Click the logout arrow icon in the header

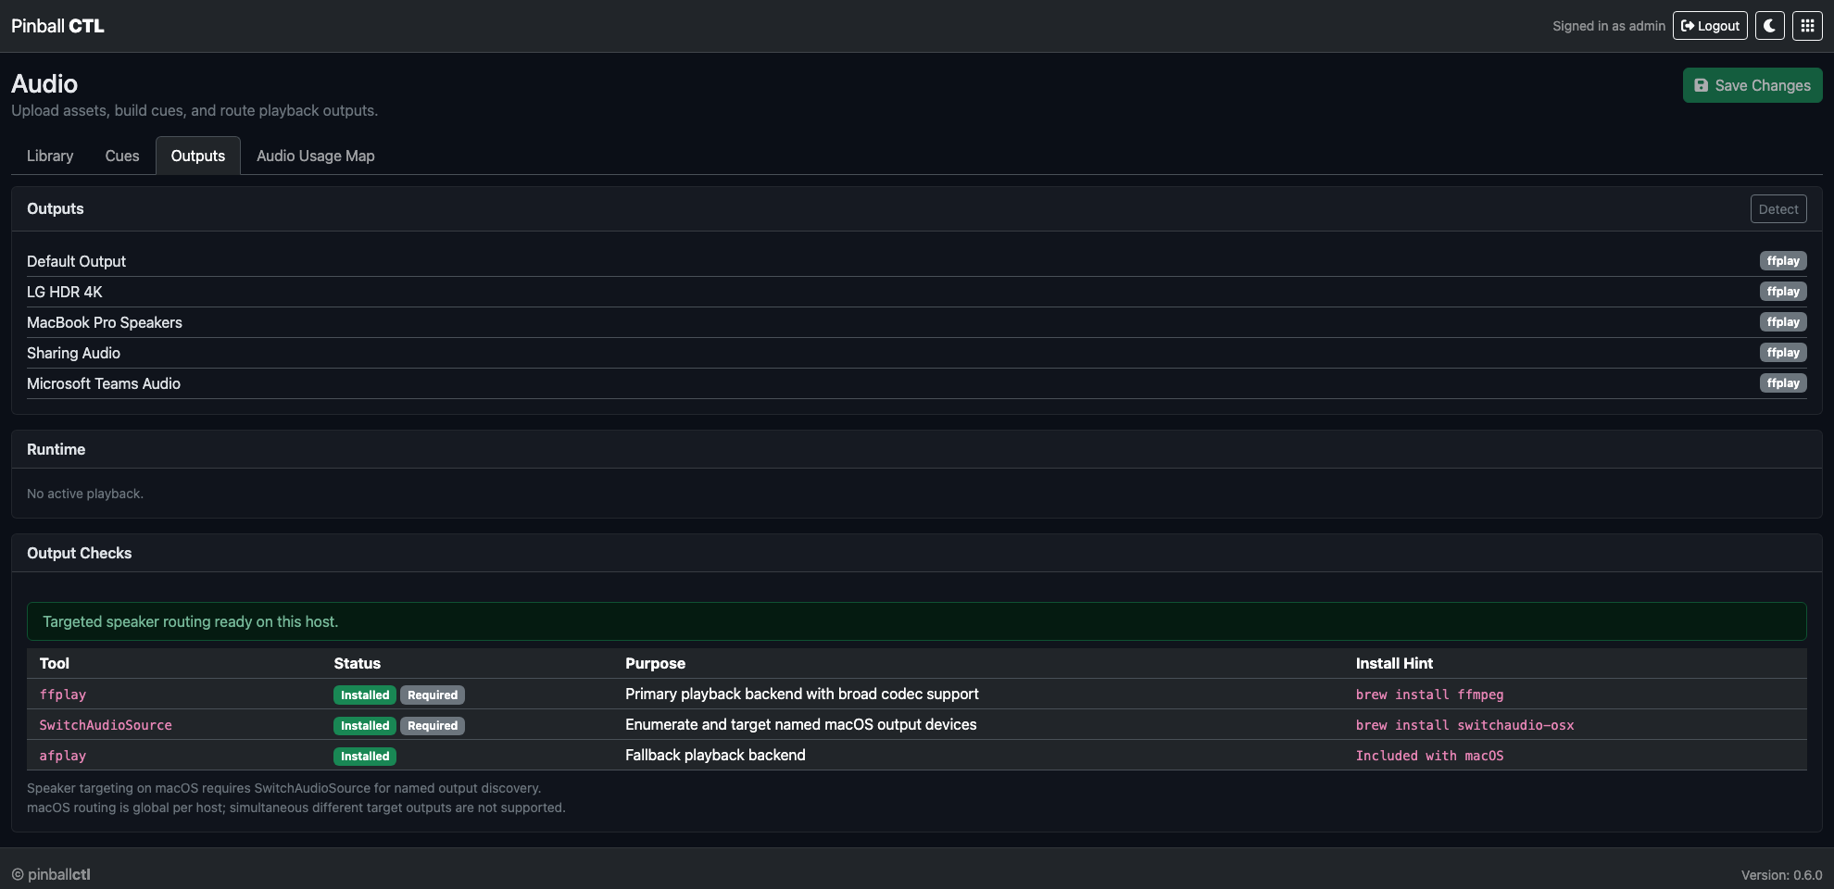click(x=1689, y=25)
